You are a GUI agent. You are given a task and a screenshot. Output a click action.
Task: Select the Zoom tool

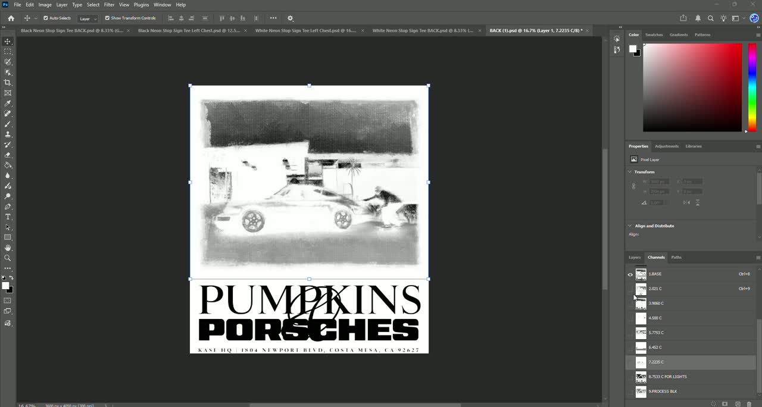pos(8,258)
